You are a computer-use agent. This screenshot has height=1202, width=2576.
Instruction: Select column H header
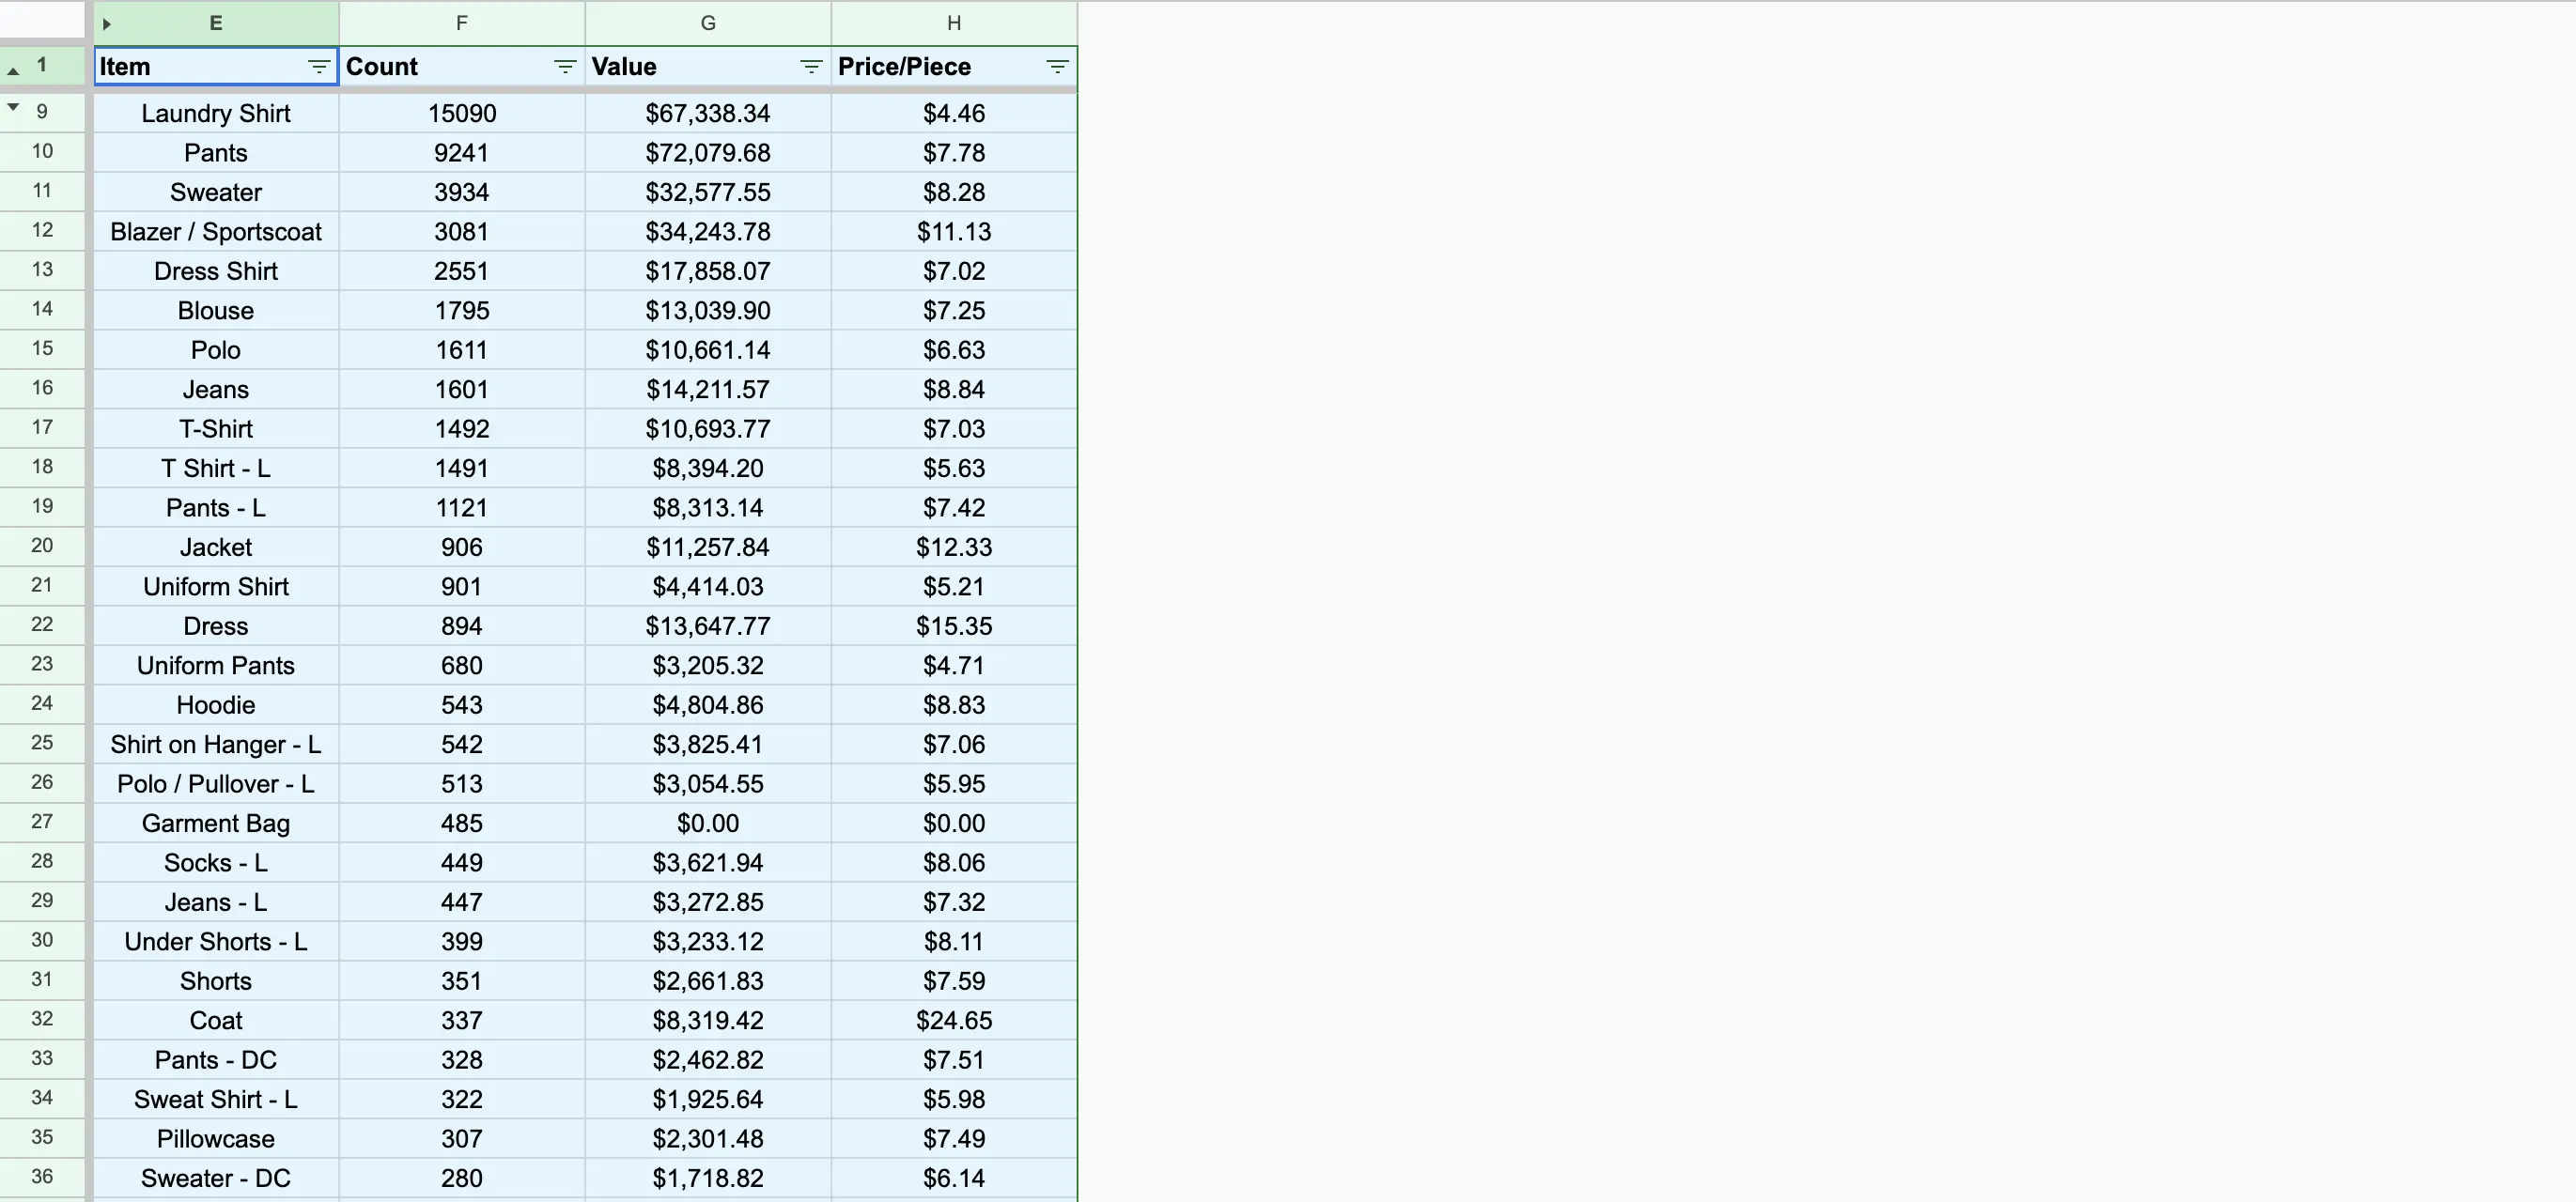click(x=953, y=23)
